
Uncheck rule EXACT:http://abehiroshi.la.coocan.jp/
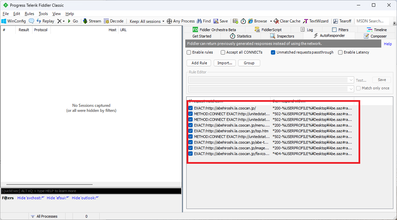191,108
